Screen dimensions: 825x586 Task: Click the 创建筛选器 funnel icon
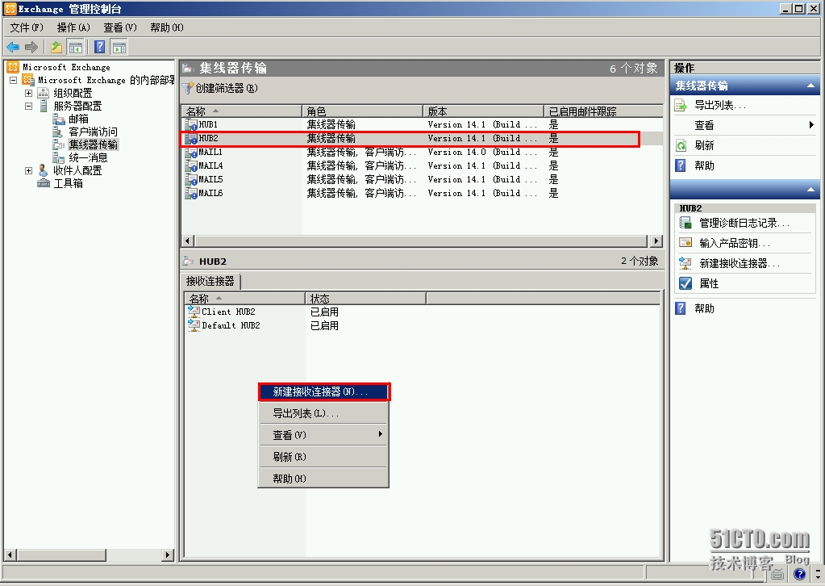point(188,89)
